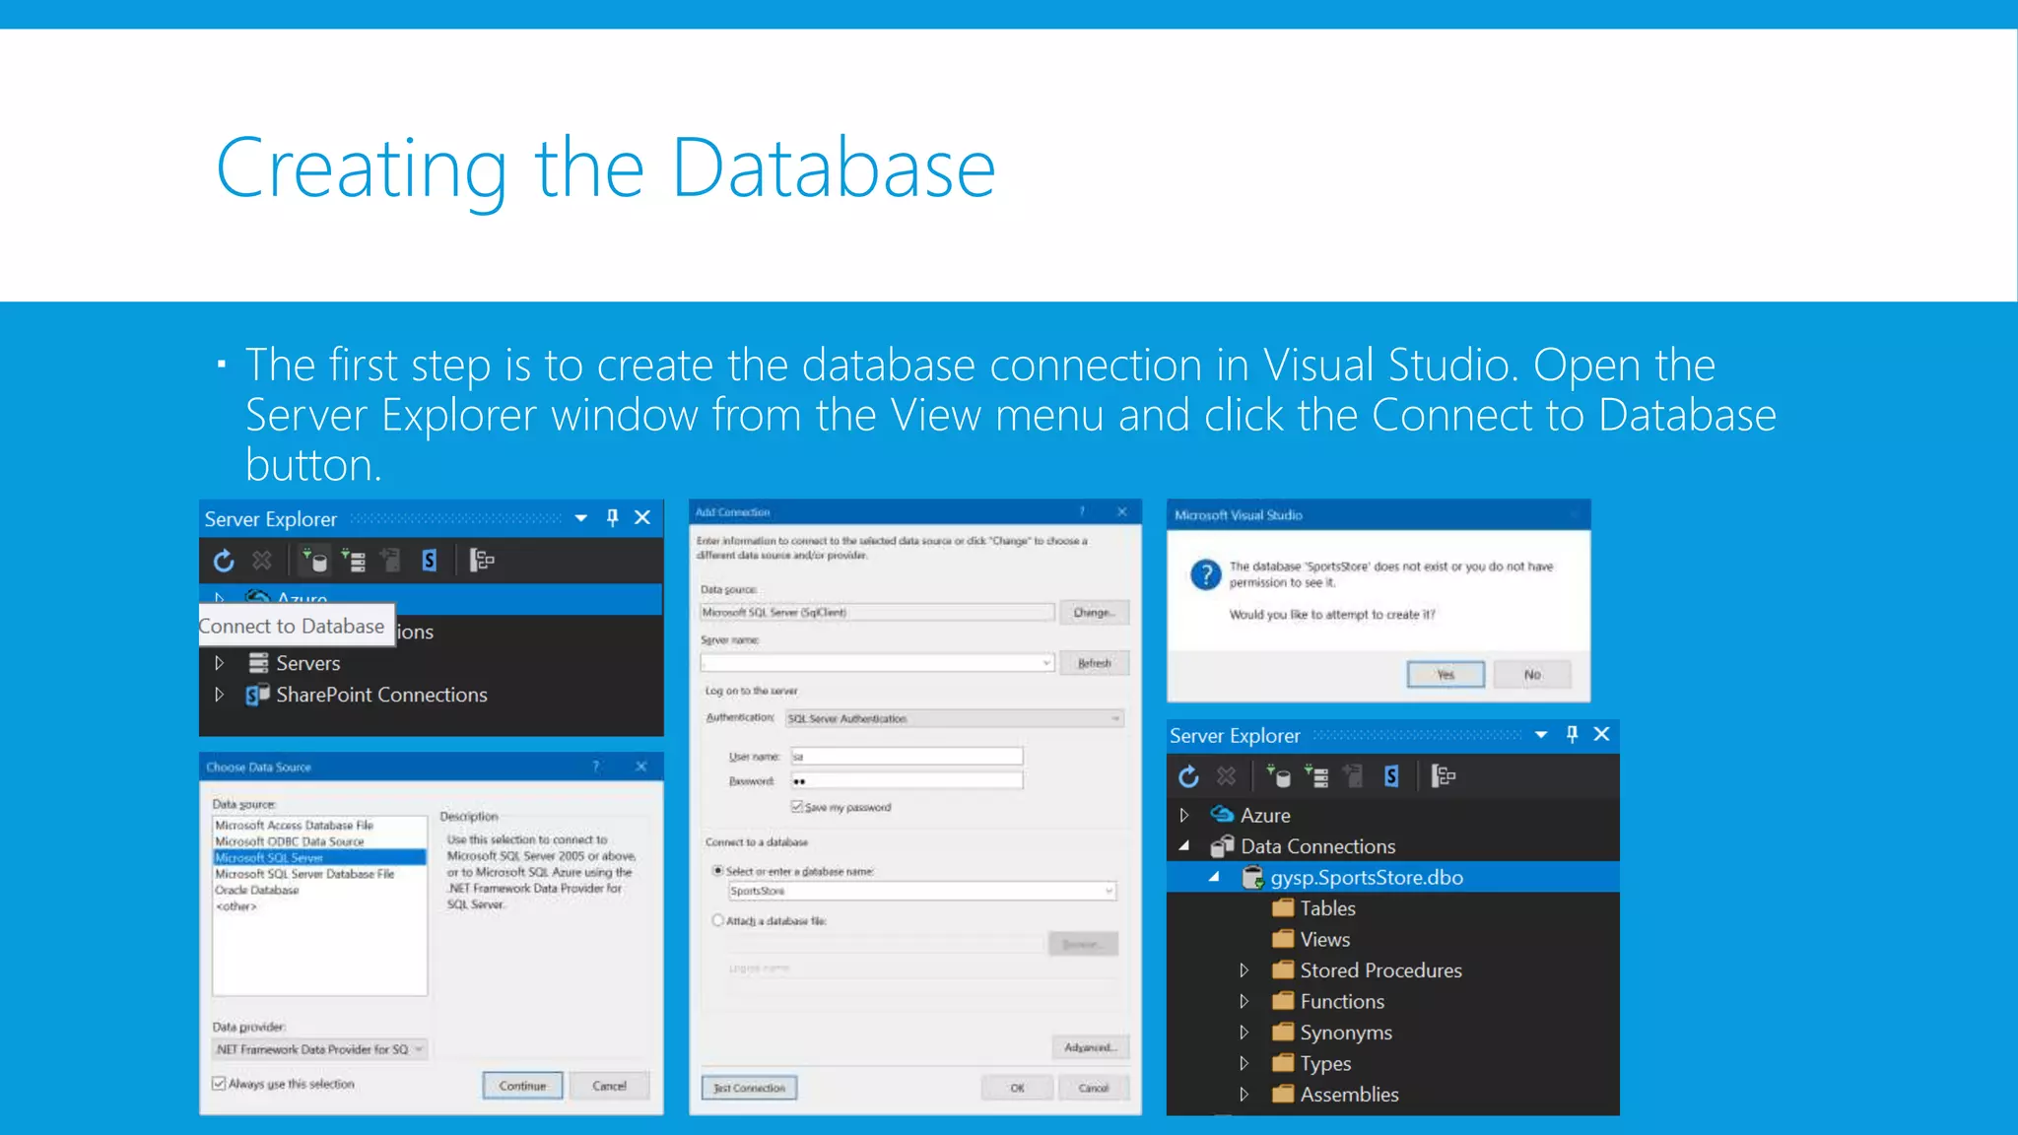Click Advanced... button in Add Connection
This screenshot has width=2018, height=1135.
tap(1090, 1047)
